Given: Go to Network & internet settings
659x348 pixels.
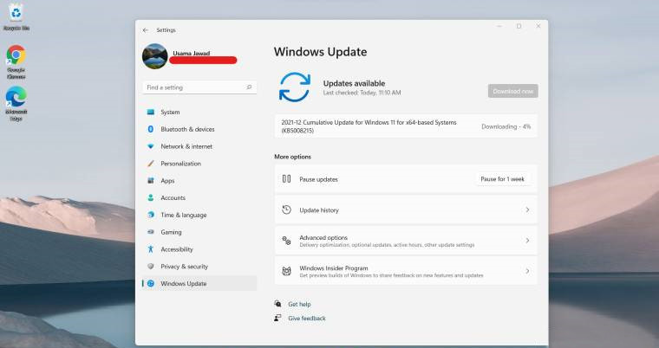Looking at the screenshot, I should point(199,146).
